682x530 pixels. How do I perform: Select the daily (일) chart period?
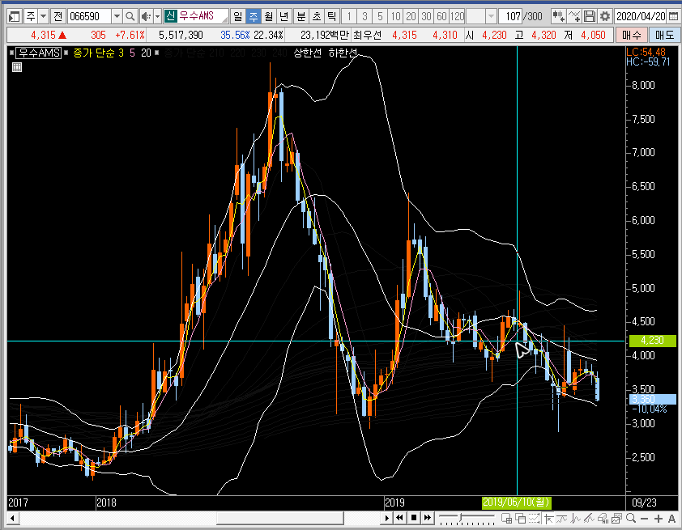(237, 16)
